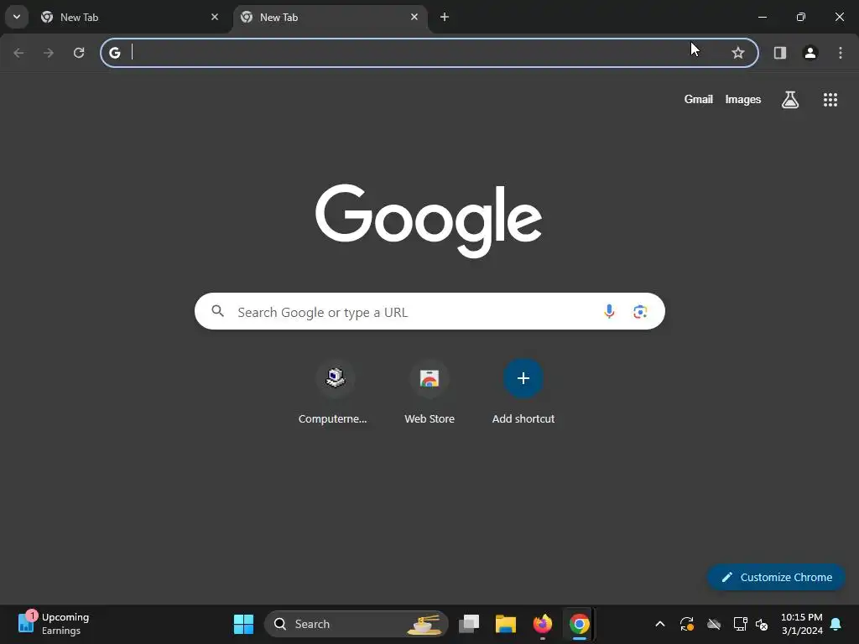The height and width of the screenshot is (644, 859).
Task: Click Chrome icon in taskbar
Action: [x=579, y=624]
